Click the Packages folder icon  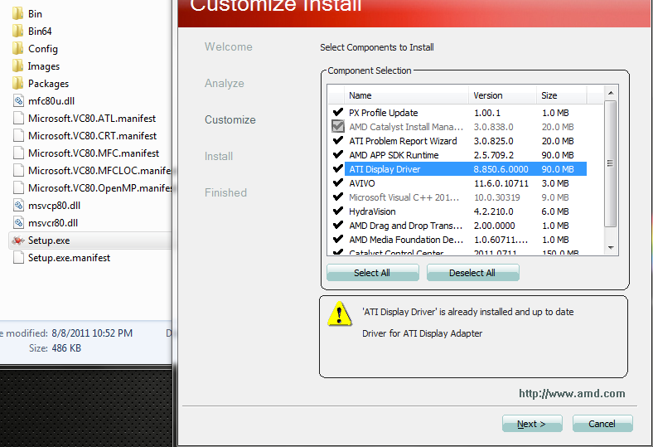pyautogui.click(x=18, y=84)
